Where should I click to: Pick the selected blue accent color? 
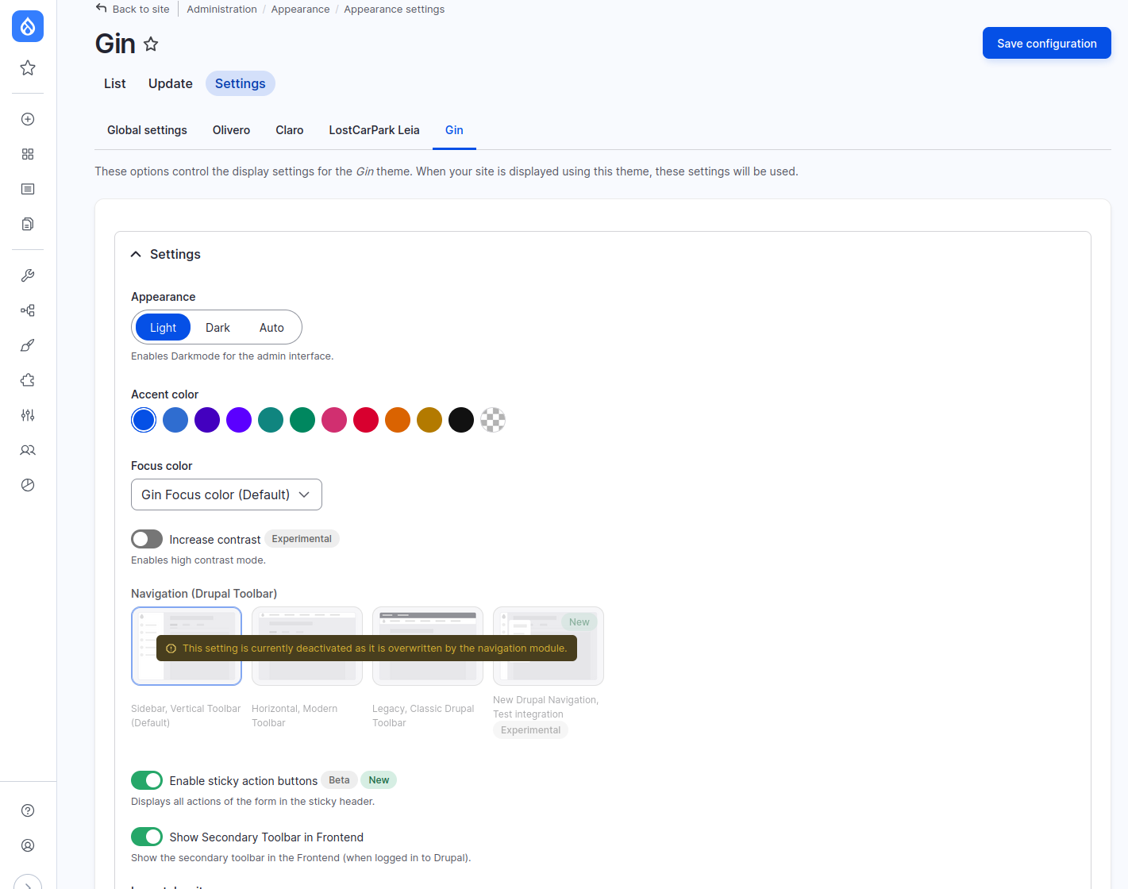point(144,420)
